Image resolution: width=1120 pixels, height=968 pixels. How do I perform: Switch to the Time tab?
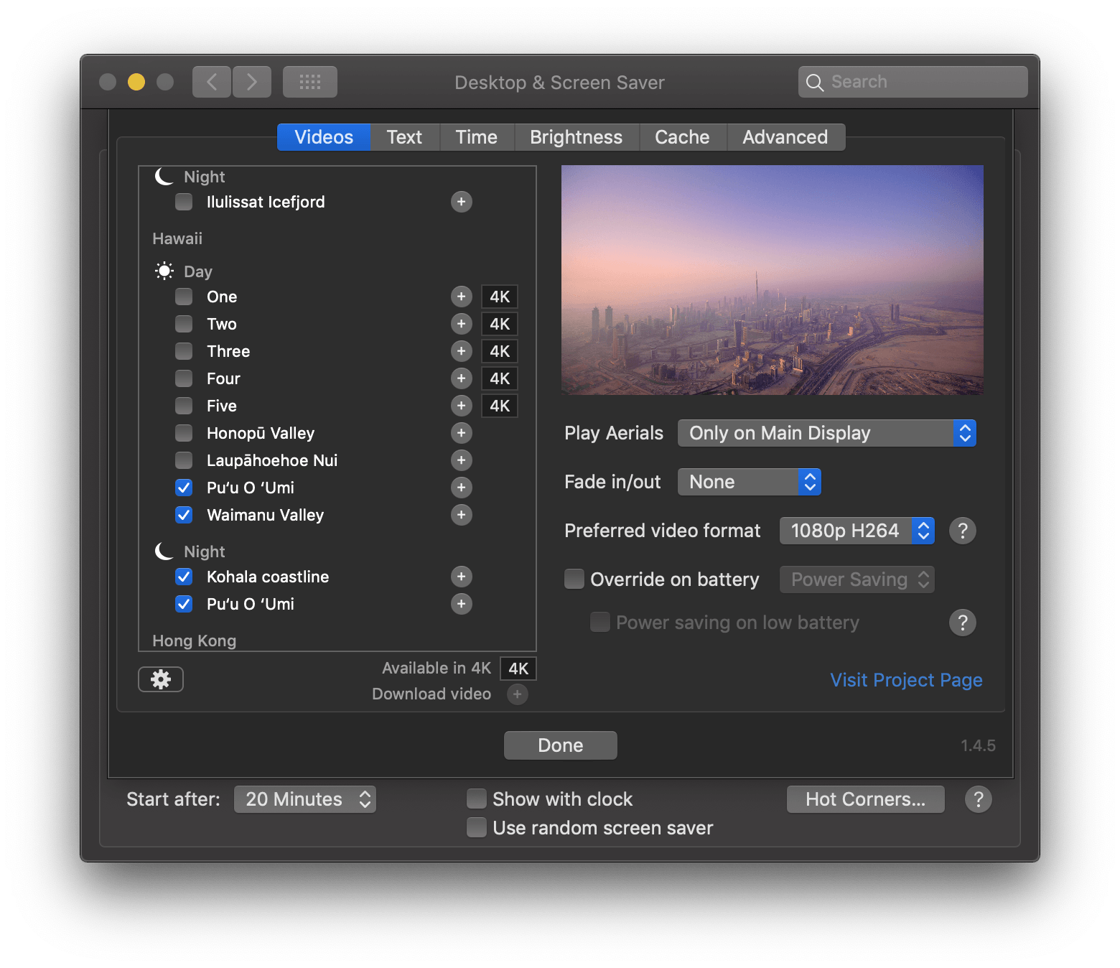pos(477,137)
